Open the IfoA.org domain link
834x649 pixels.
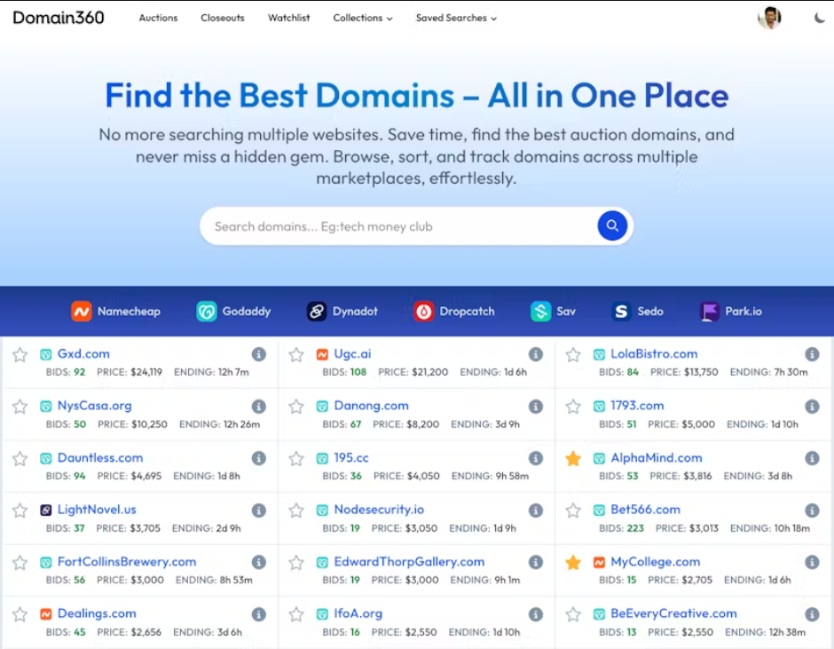(358, 613)
